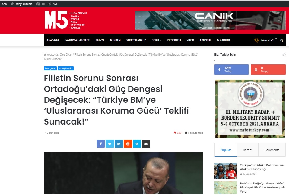Switch to the Comments tab
The image size is (289, 195).
pyautogui.click(x=272, y=150)
